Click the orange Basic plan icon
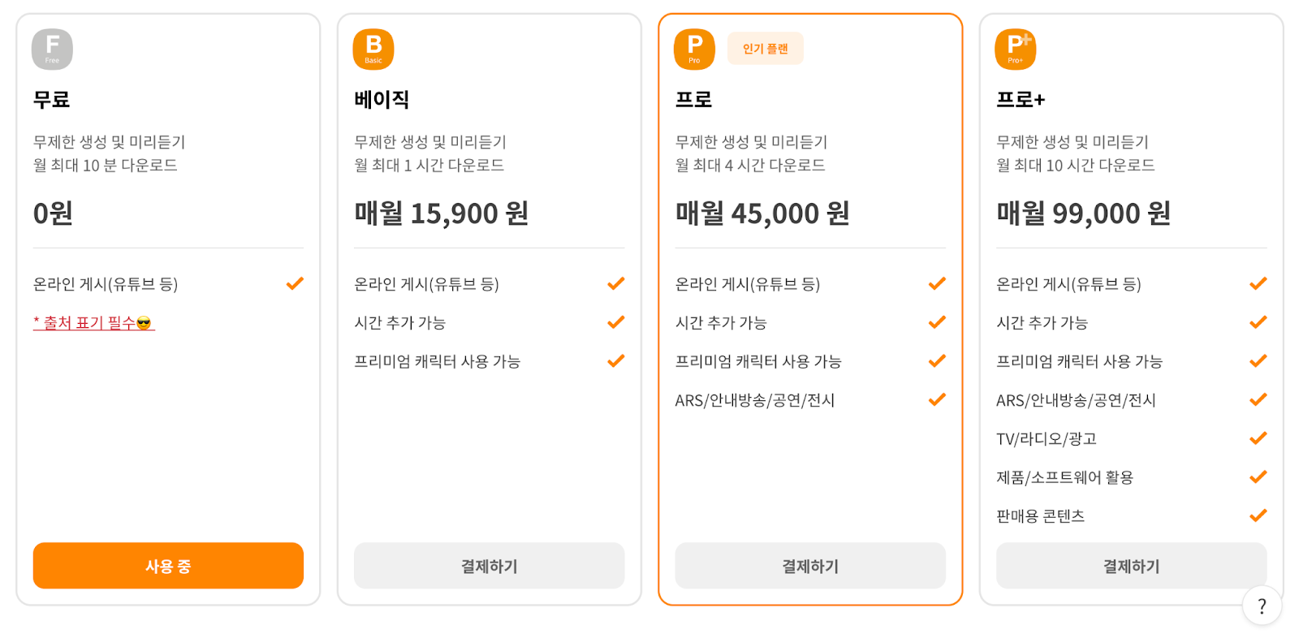Screen dimensions: 1299x634 point(373,49)
